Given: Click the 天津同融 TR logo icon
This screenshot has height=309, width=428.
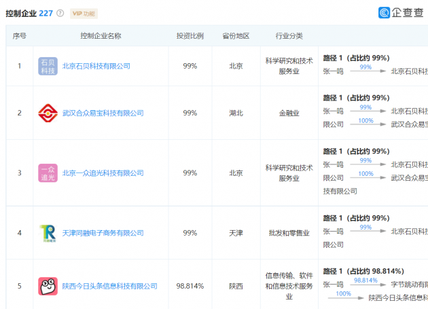Looking at the screenshot, I should coord(48,233).
